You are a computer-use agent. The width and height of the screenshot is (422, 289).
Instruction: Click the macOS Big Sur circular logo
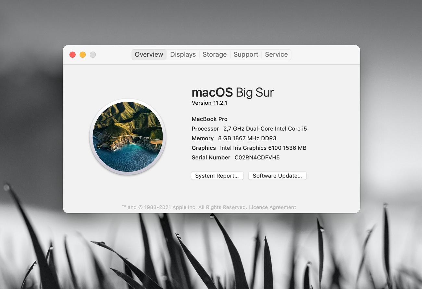point(128,137)
